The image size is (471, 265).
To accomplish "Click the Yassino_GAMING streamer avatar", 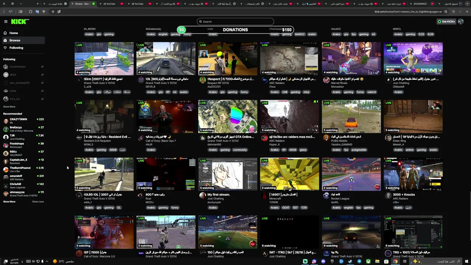I will click(326, 138).
